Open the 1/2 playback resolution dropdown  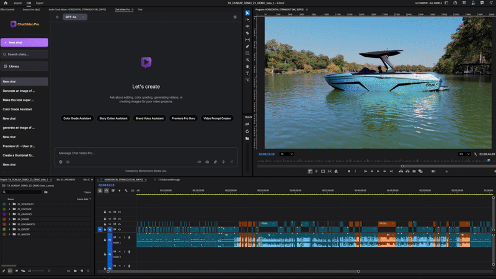click(x=464, y=154)
